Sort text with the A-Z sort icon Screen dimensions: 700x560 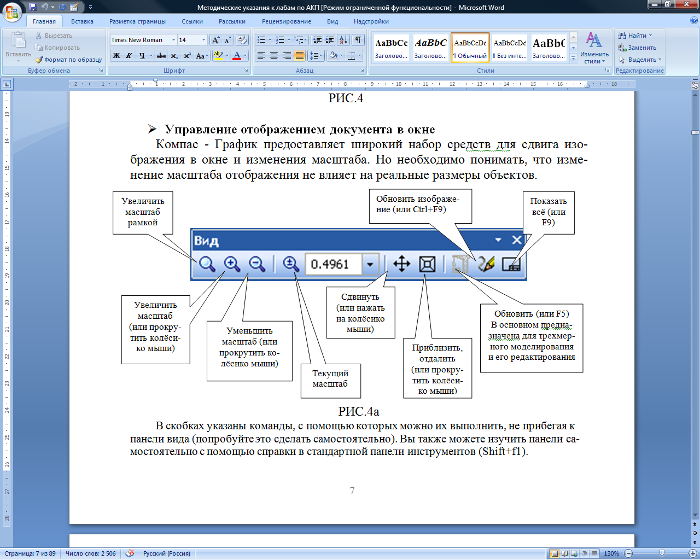point(343,40)
